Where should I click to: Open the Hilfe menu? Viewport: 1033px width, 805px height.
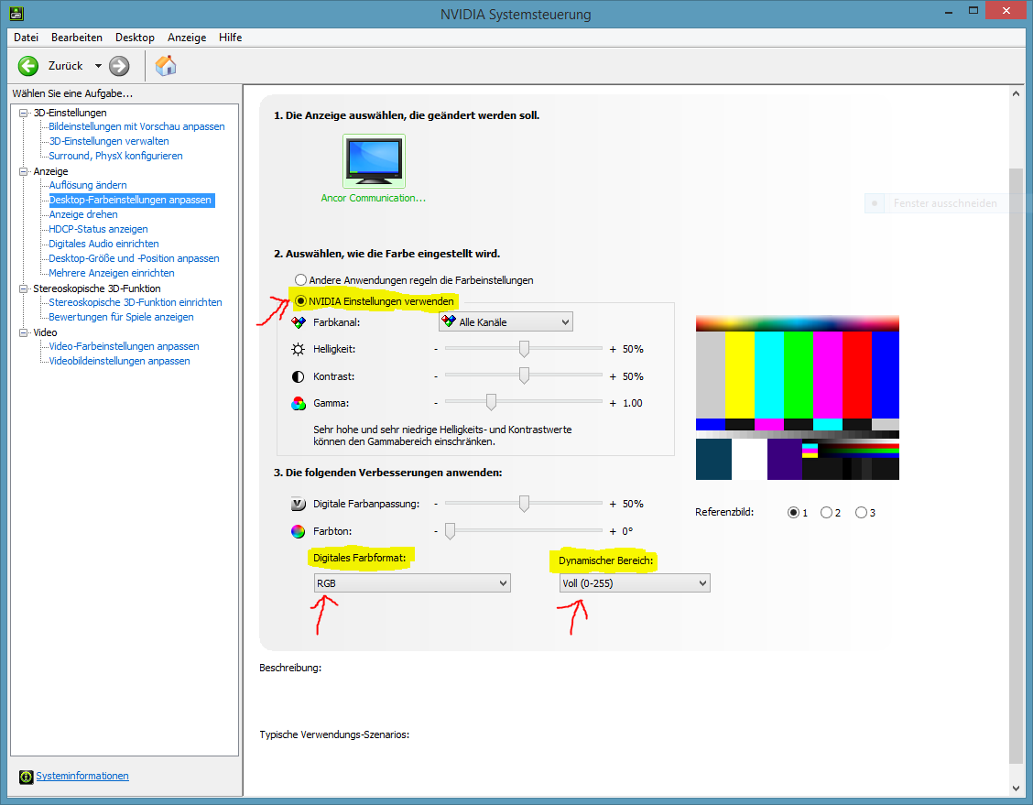pyautogui.click(x=231, y=38)
